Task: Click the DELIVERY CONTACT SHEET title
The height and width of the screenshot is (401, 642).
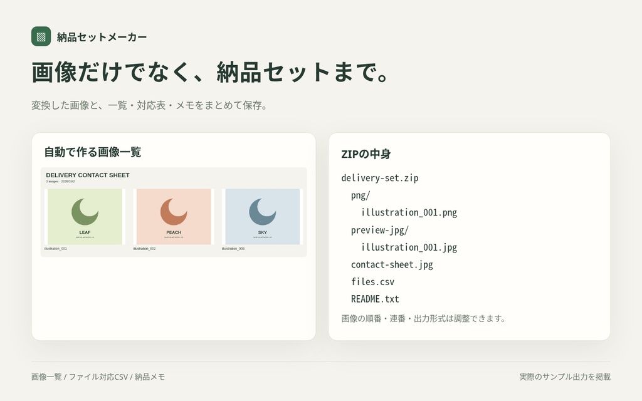Action: point(88,175)
